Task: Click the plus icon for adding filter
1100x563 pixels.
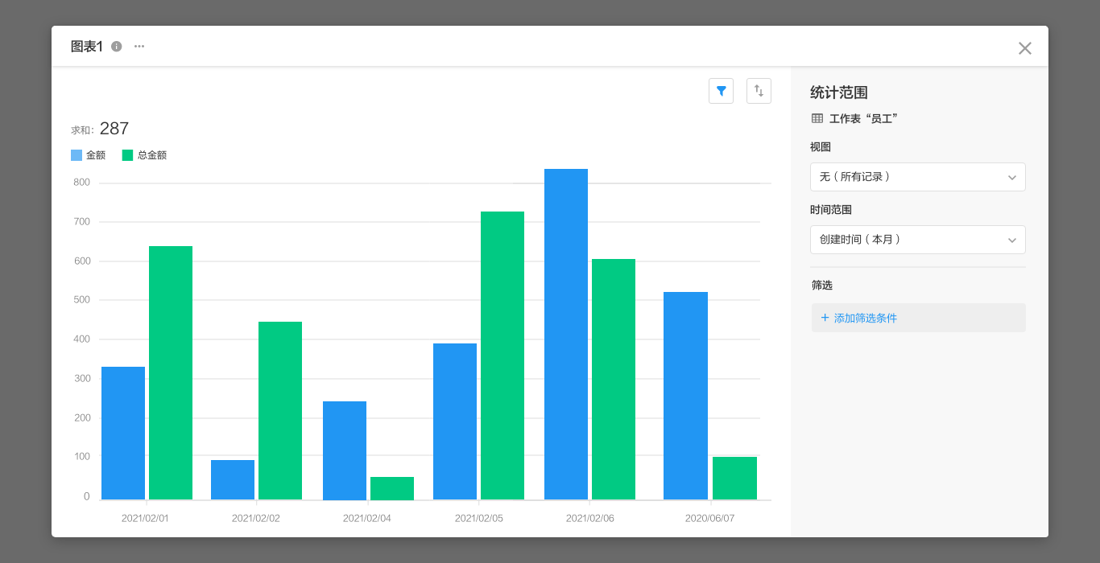Action: pos(825,318)
